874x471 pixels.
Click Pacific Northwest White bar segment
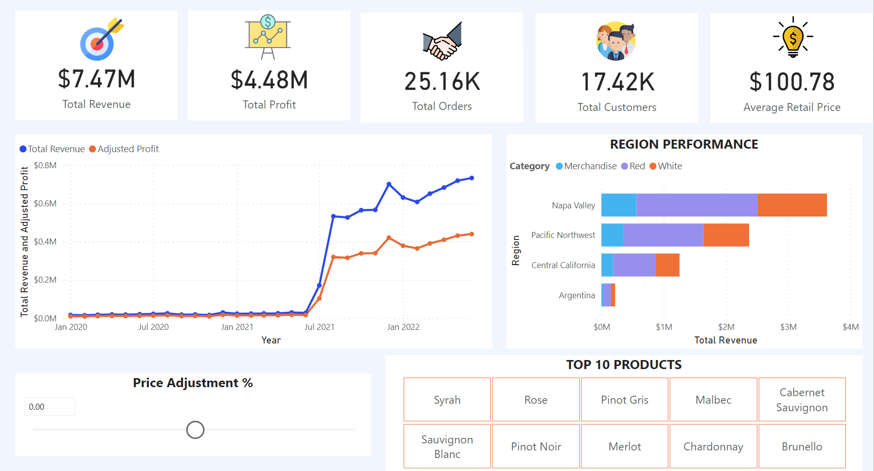[726, 235]
